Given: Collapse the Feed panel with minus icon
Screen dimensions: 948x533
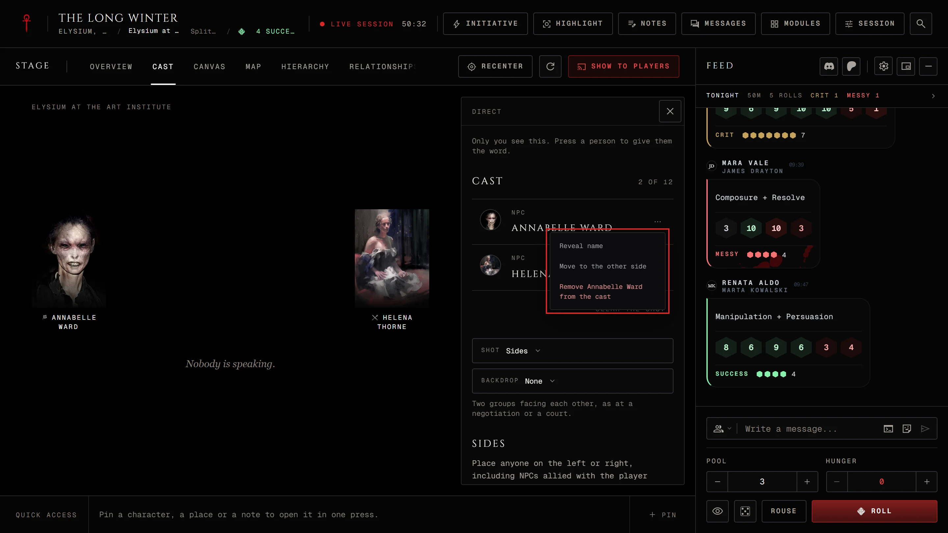Looking at the screenshot, I should pos(928,66).
